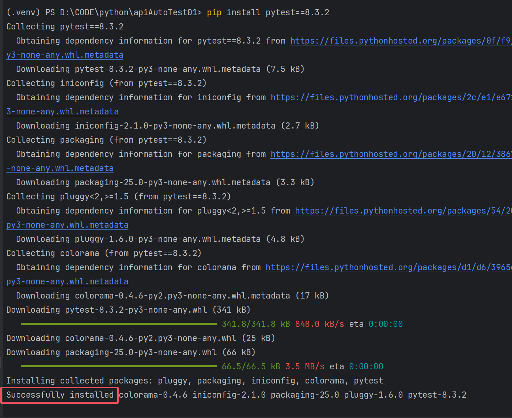Click 'Collecting packaging (from pytest==8.3.2)' line
The image size is (512, 418).
[106, 140]
